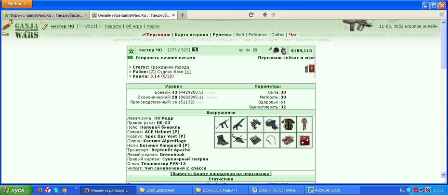
Task: Click the $109,118 money amount
Action: click(302, 51)
